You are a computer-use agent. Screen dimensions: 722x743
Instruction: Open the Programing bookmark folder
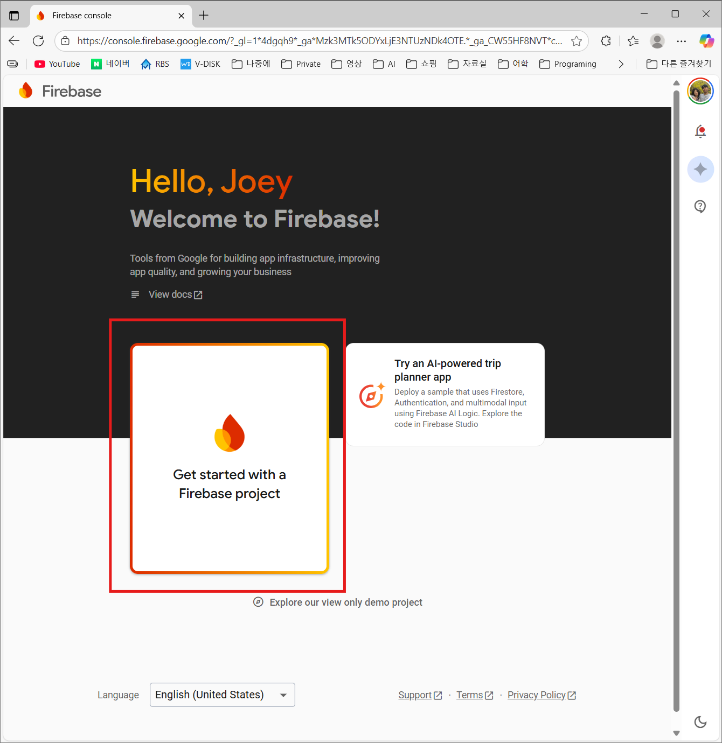568,64
